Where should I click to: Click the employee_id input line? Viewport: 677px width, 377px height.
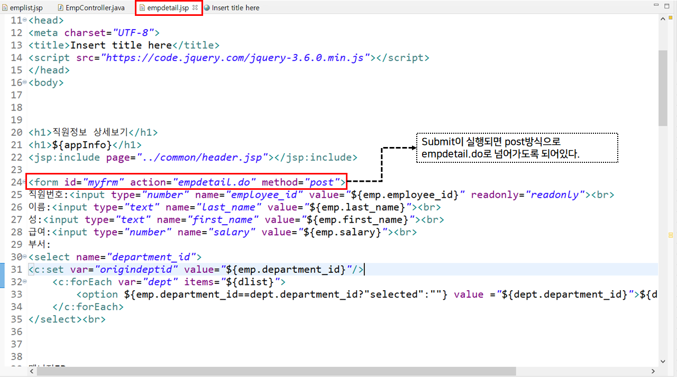pyautogui.click(x=322, y=195)
